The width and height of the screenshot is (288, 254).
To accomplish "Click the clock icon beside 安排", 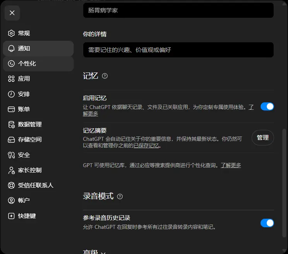I will 11,94.
